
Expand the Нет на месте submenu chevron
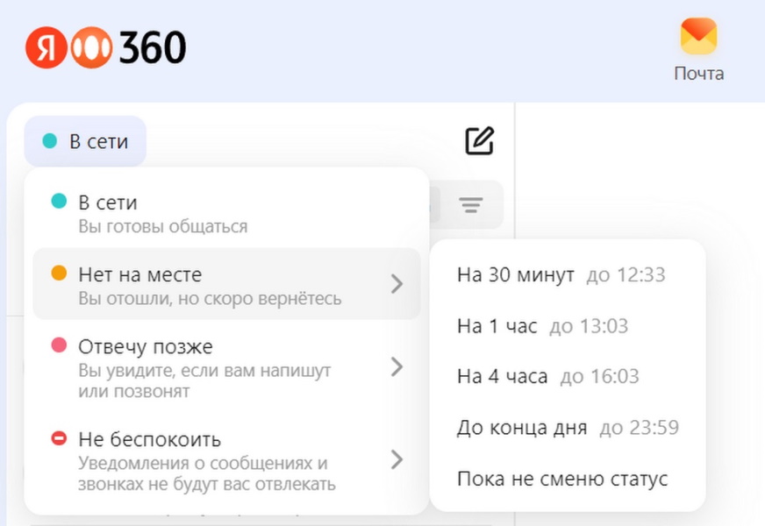point(397,283)
